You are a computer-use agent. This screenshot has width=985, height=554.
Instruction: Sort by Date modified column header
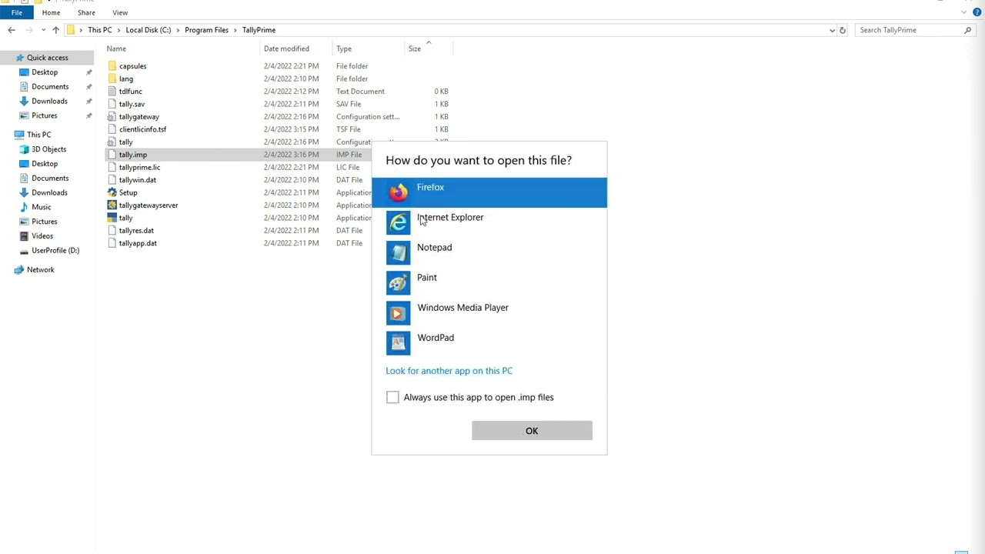click(286, 48)
